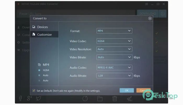Click the Devices sidebar icon

34,27
